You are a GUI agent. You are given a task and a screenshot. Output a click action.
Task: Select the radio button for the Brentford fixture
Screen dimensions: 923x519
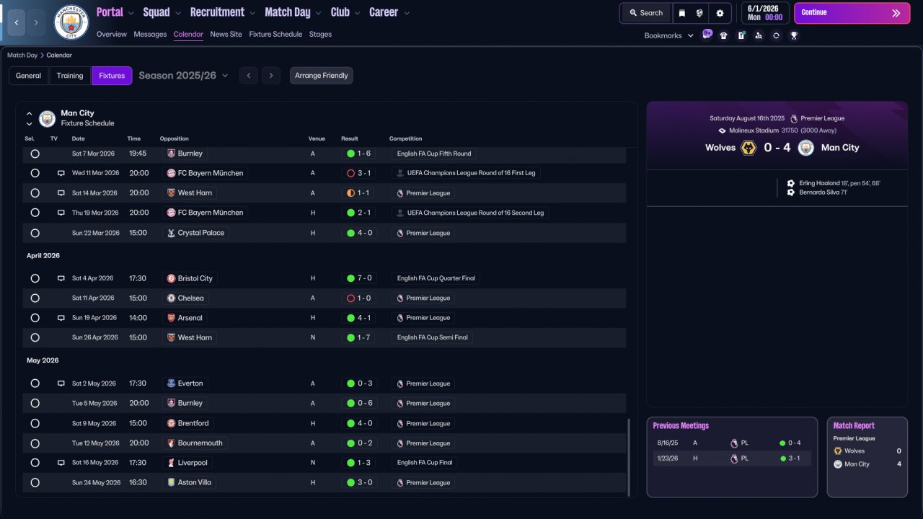click(35, 423)
